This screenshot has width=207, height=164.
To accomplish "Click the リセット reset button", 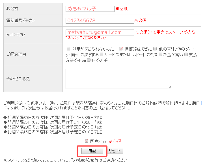I will [x=115, y=151].
